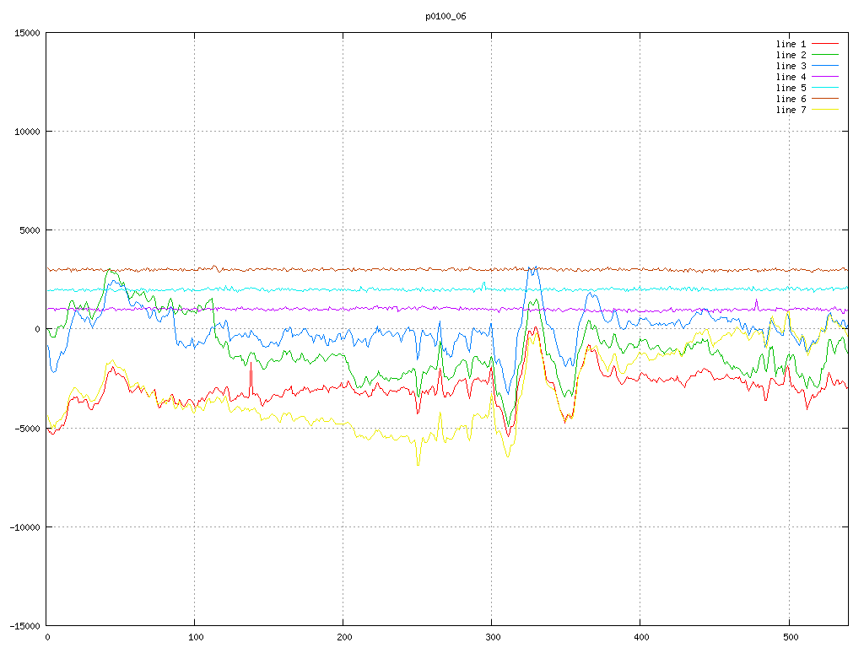Select the 10000 y-axis tick label

(27, 132)
